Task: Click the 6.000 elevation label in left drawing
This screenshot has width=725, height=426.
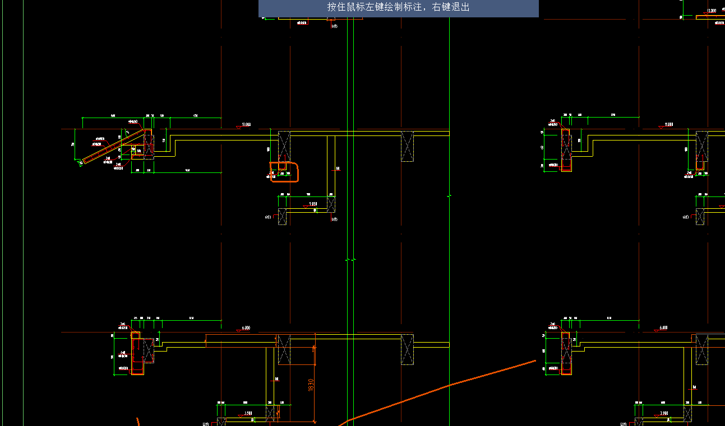Action: pyautogui.click(x=246, y=328)
